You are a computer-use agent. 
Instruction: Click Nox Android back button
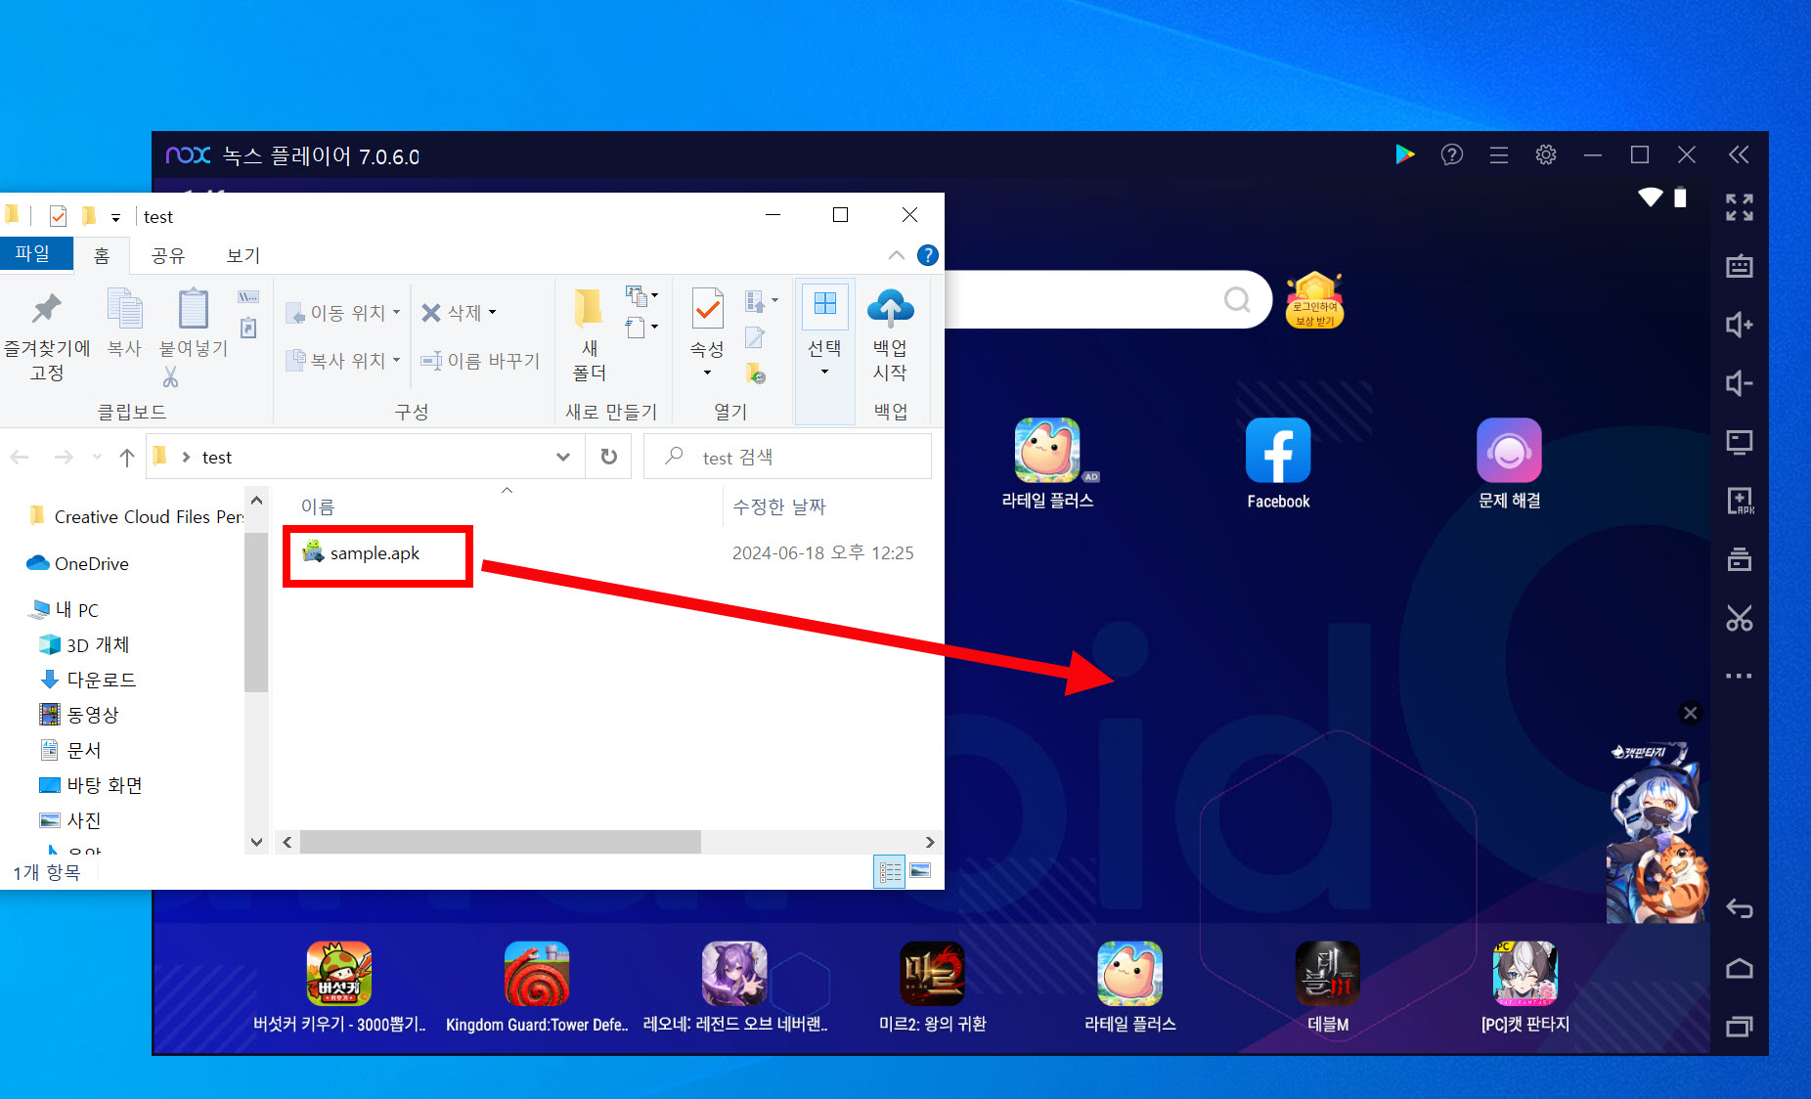point(1739,908)
